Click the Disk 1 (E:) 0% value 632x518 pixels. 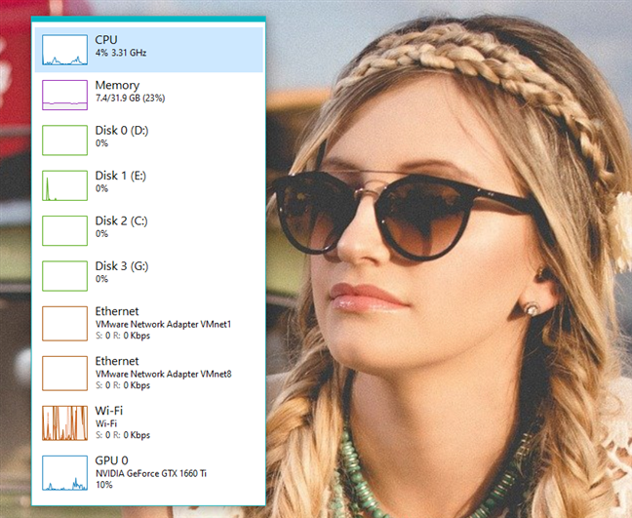point(101,188)
